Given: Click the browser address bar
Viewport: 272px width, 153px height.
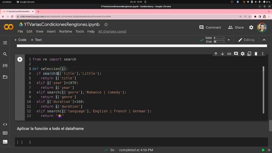Looking at the screenshot, I should tap(128, 17).
